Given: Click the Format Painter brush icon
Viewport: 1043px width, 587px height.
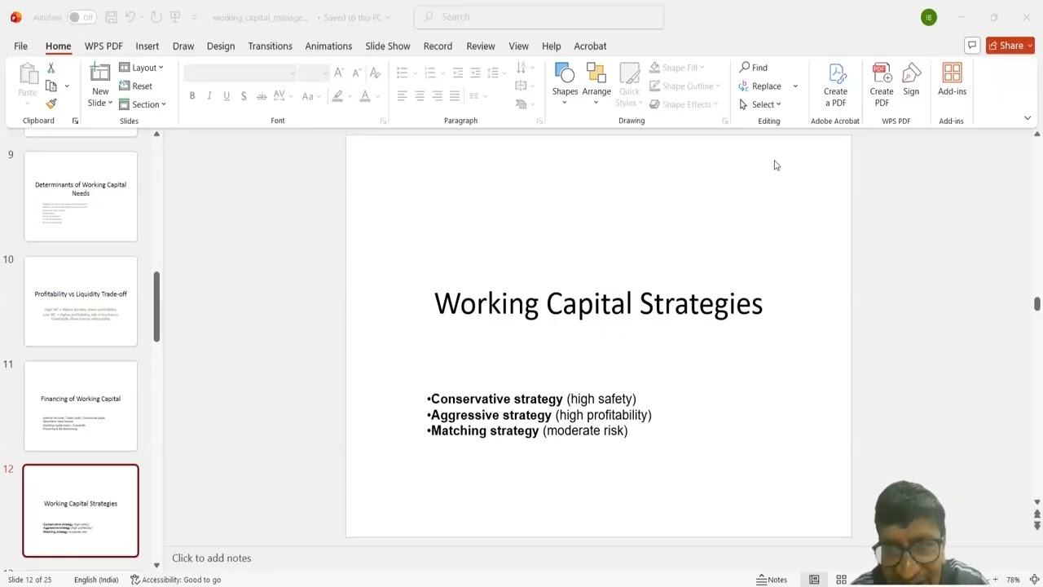Looking at the screenshot, I should 51,104.
